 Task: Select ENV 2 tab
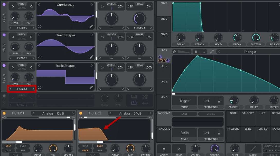point(164,24)
